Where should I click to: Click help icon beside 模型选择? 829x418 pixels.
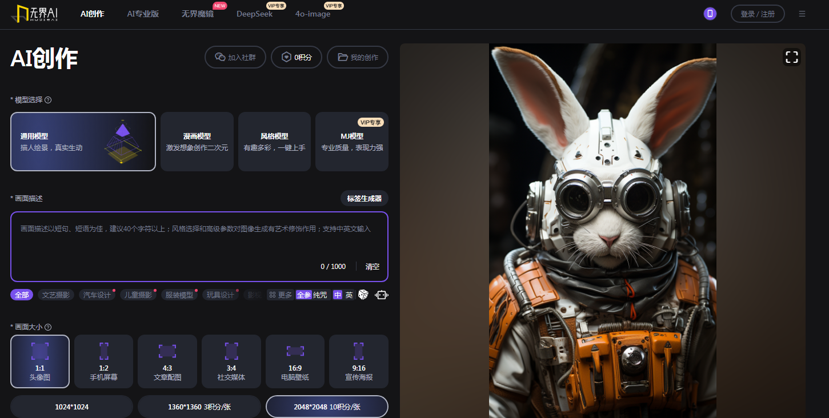(48, 100)
